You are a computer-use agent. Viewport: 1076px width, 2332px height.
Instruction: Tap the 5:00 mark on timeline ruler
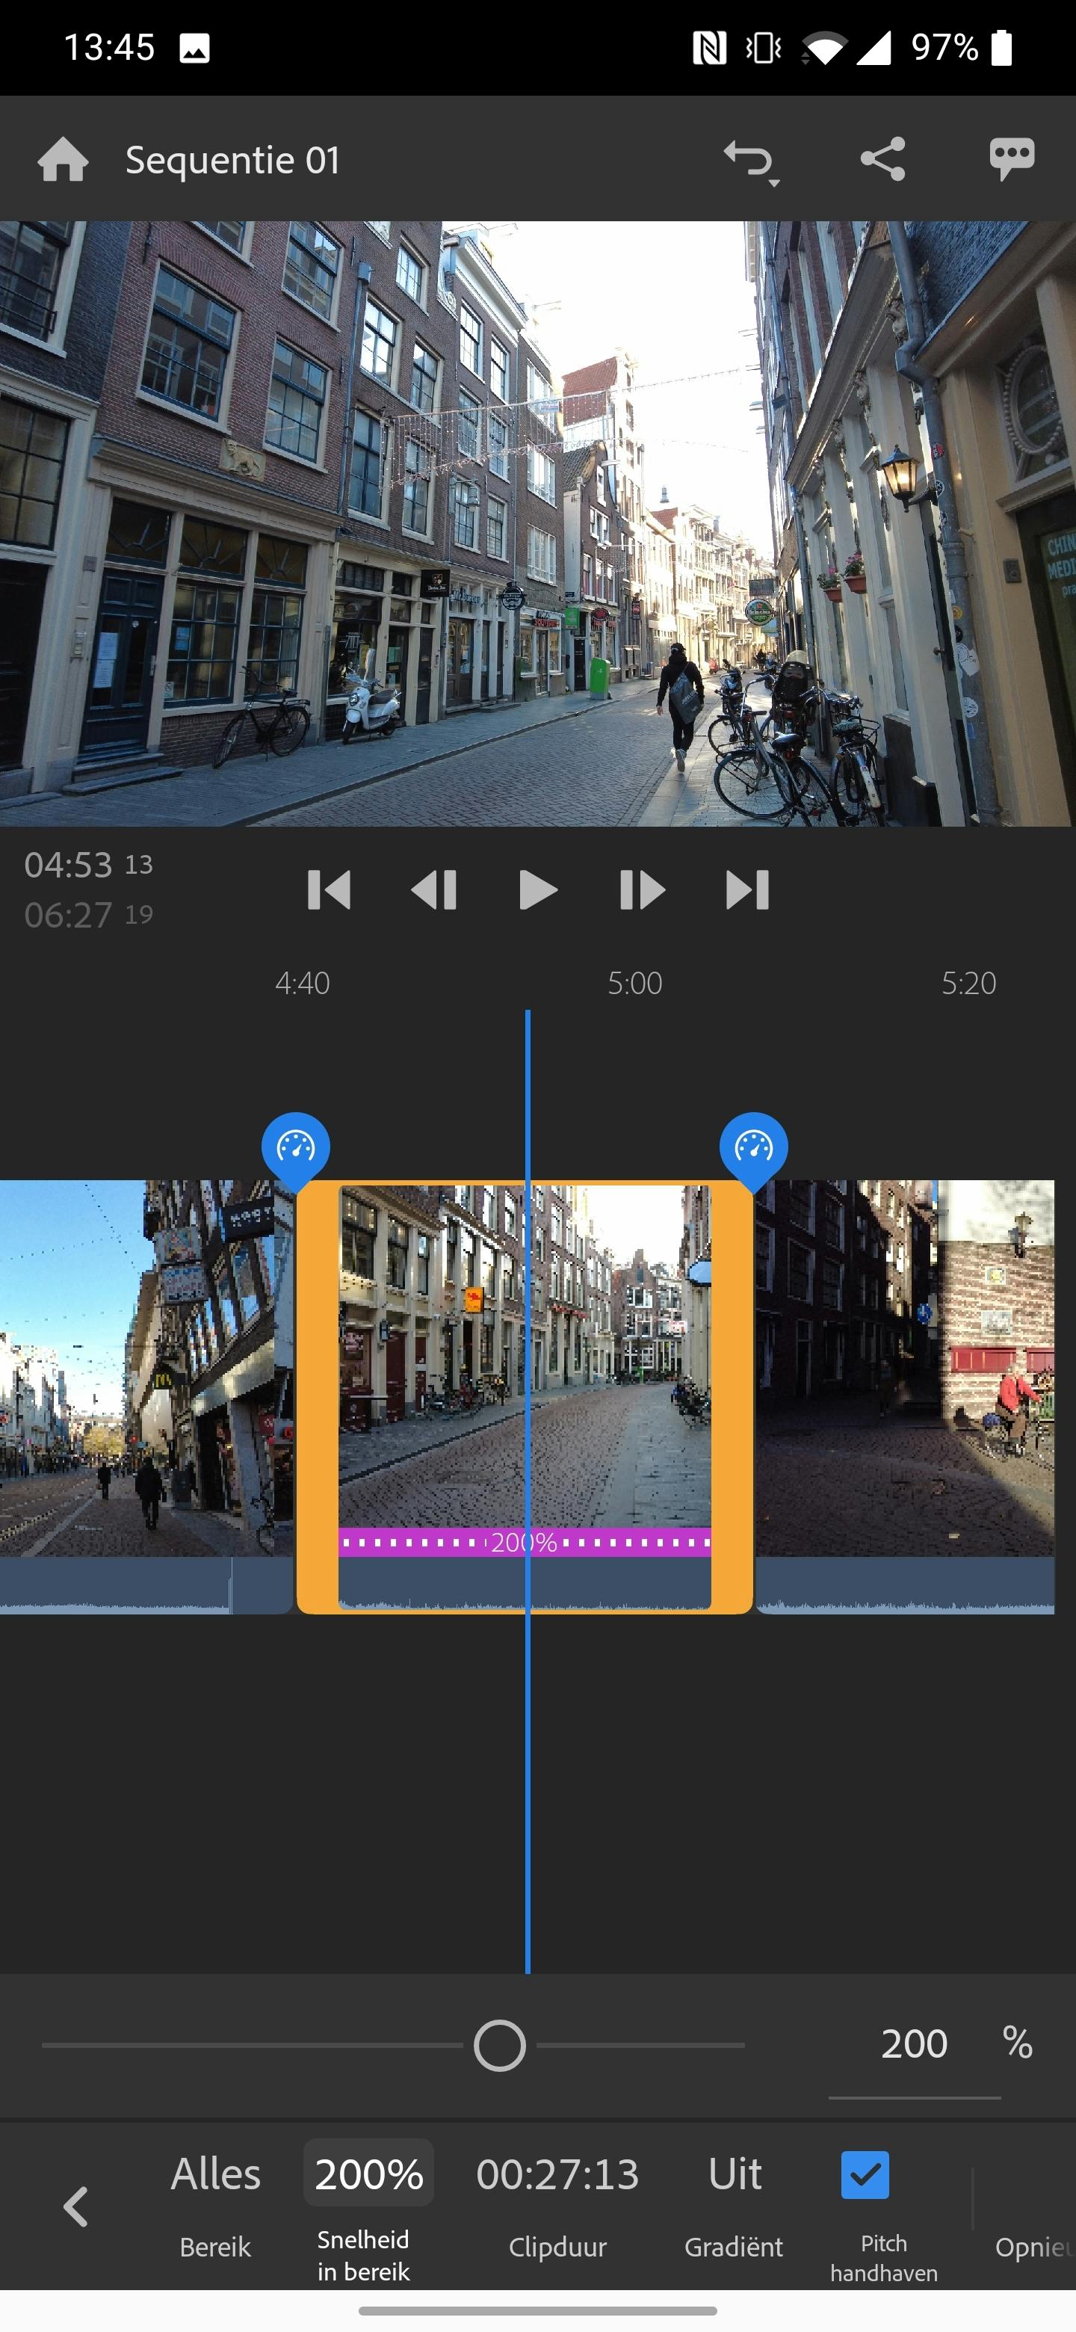(635, 983)
